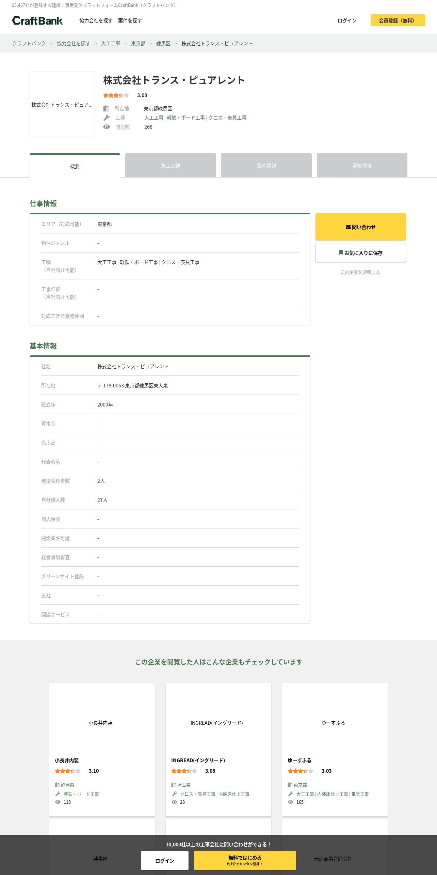Open 小長井内装 card thumbnail
The height and width of the screenshot is (875, 437).
102,719
